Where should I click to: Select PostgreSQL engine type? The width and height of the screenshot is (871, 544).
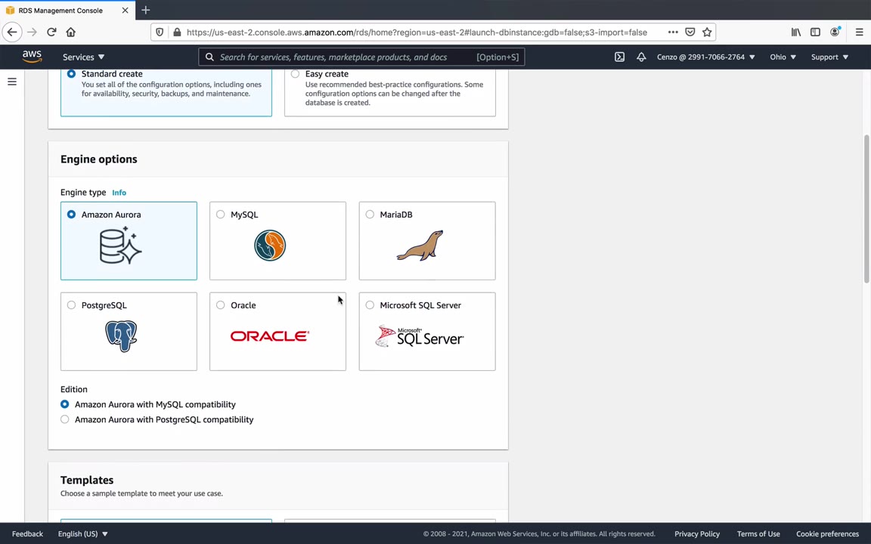coord(71,304)
